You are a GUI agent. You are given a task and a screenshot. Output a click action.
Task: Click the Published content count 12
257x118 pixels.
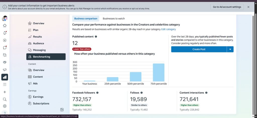click(75, 43)
